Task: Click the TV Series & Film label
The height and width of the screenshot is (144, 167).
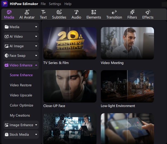Action: click(56, 63)
